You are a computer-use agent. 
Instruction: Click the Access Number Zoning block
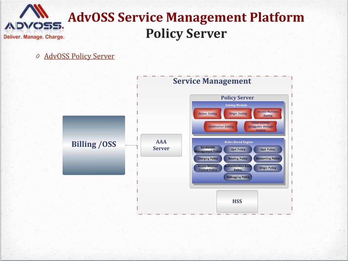point(268,114)
